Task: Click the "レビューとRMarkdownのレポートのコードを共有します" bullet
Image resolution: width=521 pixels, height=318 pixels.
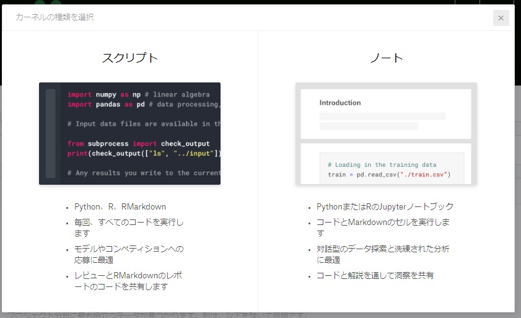Action: click(x=128, y=281)
